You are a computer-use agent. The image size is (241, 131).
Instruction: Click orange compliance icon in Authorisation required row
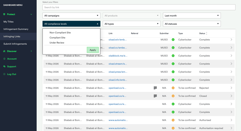173,128
